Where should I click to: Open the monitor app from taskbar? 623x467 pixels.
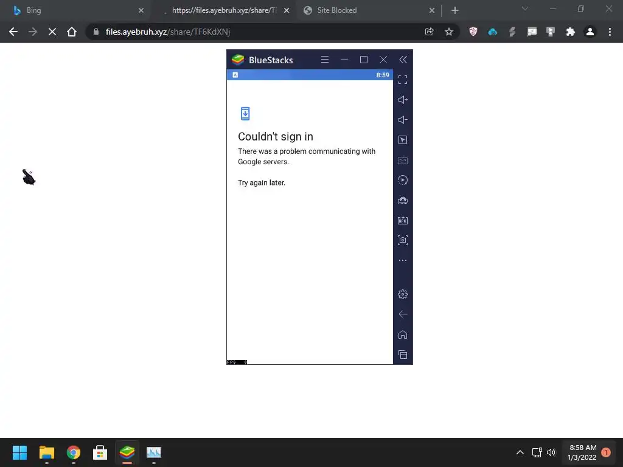[154, 452]
